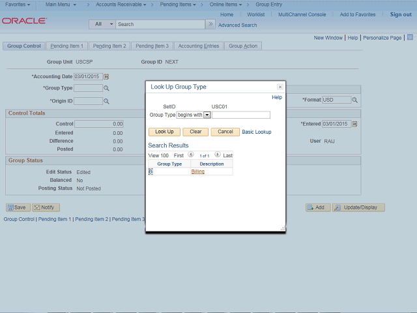Switch to the Pending Item 1 tab
This screenshot has height=313, width=417.
(66, 46)
